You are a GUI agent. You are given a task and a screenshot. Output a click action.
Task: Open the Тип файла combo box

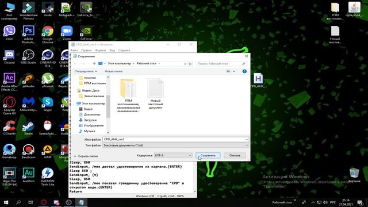point(175,145)
